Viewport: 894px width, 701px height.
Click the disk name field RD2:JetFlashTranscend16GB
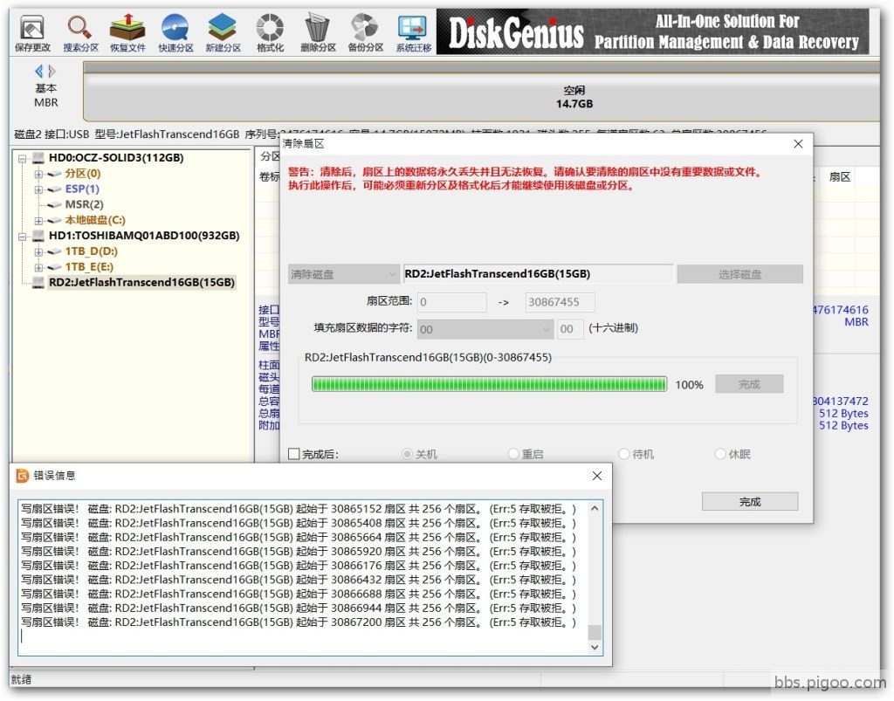pos(538,274)
